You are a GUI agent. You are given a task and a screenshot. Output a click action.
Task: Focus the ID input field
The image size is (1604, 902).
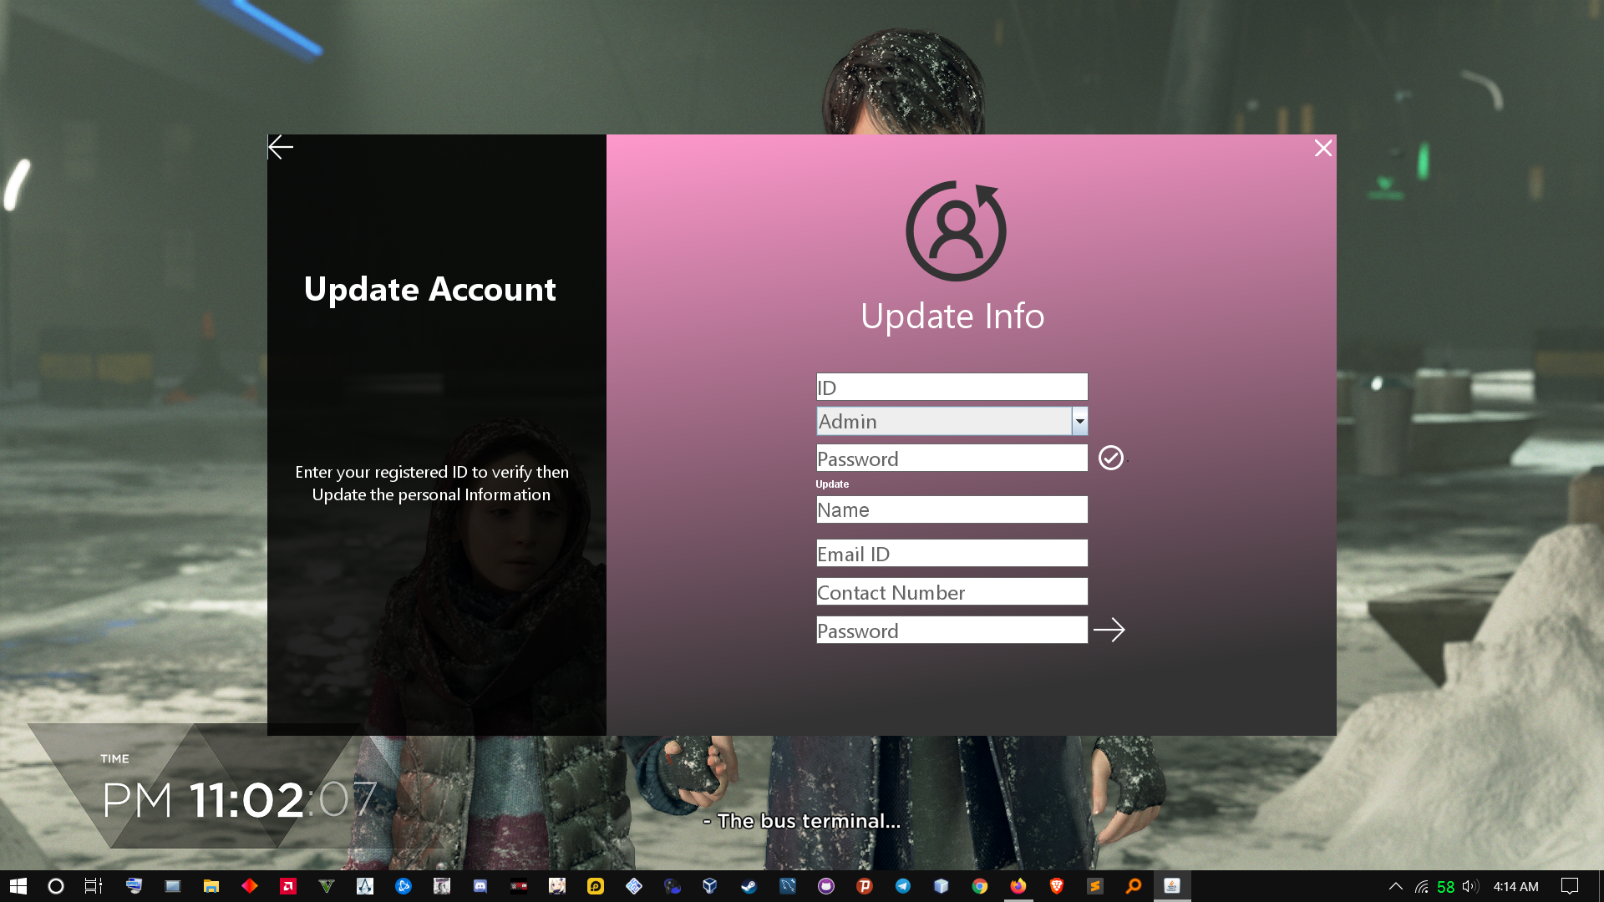952,387
